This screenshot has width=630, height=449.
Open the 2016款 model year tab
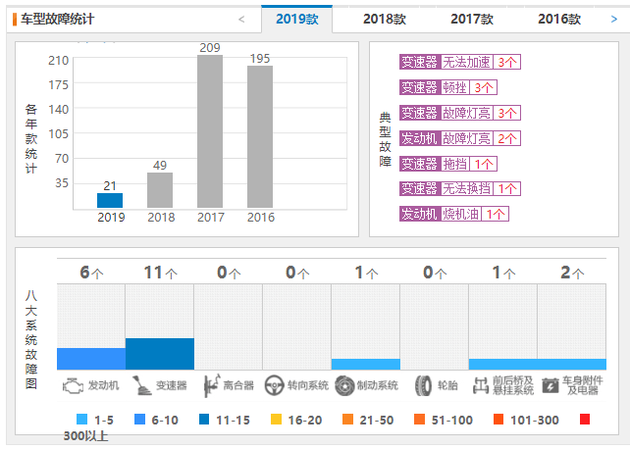559,19
